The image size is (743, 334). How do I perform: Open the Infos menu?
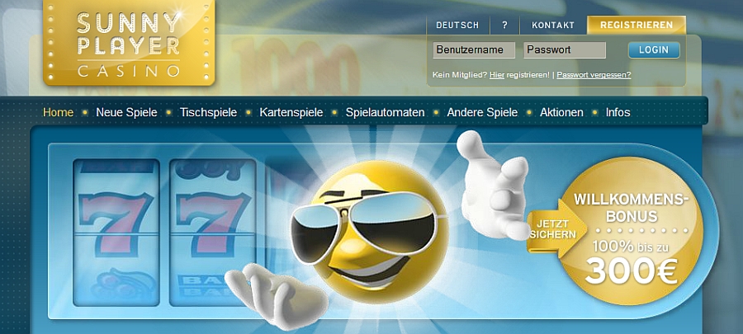pyautogui.click(x=618, y=113)
